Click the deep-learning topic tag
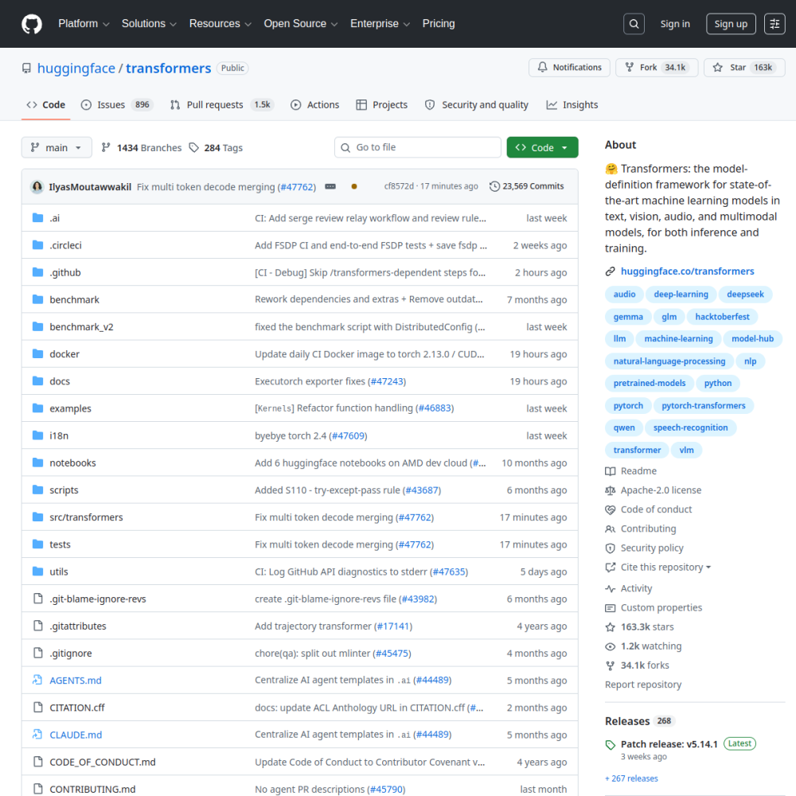Screen dimensions: 796x796 (681, 295)
